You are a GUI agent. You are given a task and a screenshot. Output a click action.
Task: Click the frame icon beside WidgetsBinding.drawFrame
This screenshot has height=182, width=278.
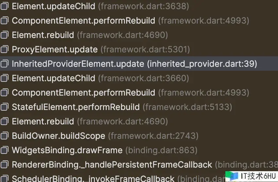point(4,151)
